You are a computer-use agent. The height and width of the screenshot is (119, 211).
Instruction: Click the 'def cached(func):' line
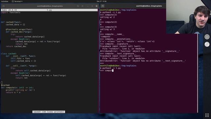11,22
